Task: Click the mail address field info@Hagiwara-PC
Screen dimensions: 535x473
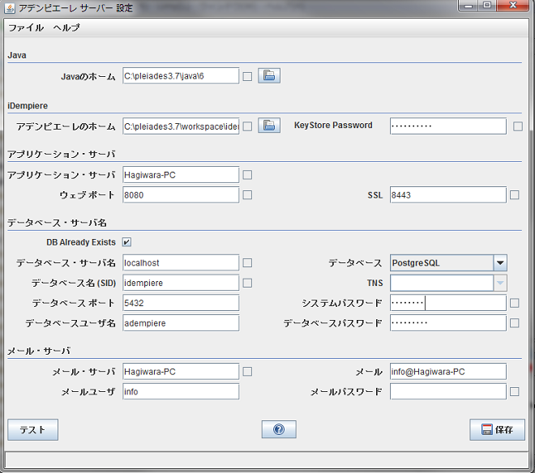Action: 448,372
